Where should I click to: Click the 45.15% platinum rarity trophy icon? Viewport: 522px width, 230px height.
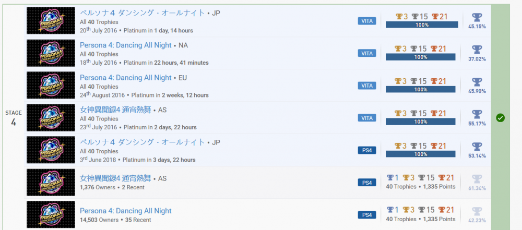point(477,18)
